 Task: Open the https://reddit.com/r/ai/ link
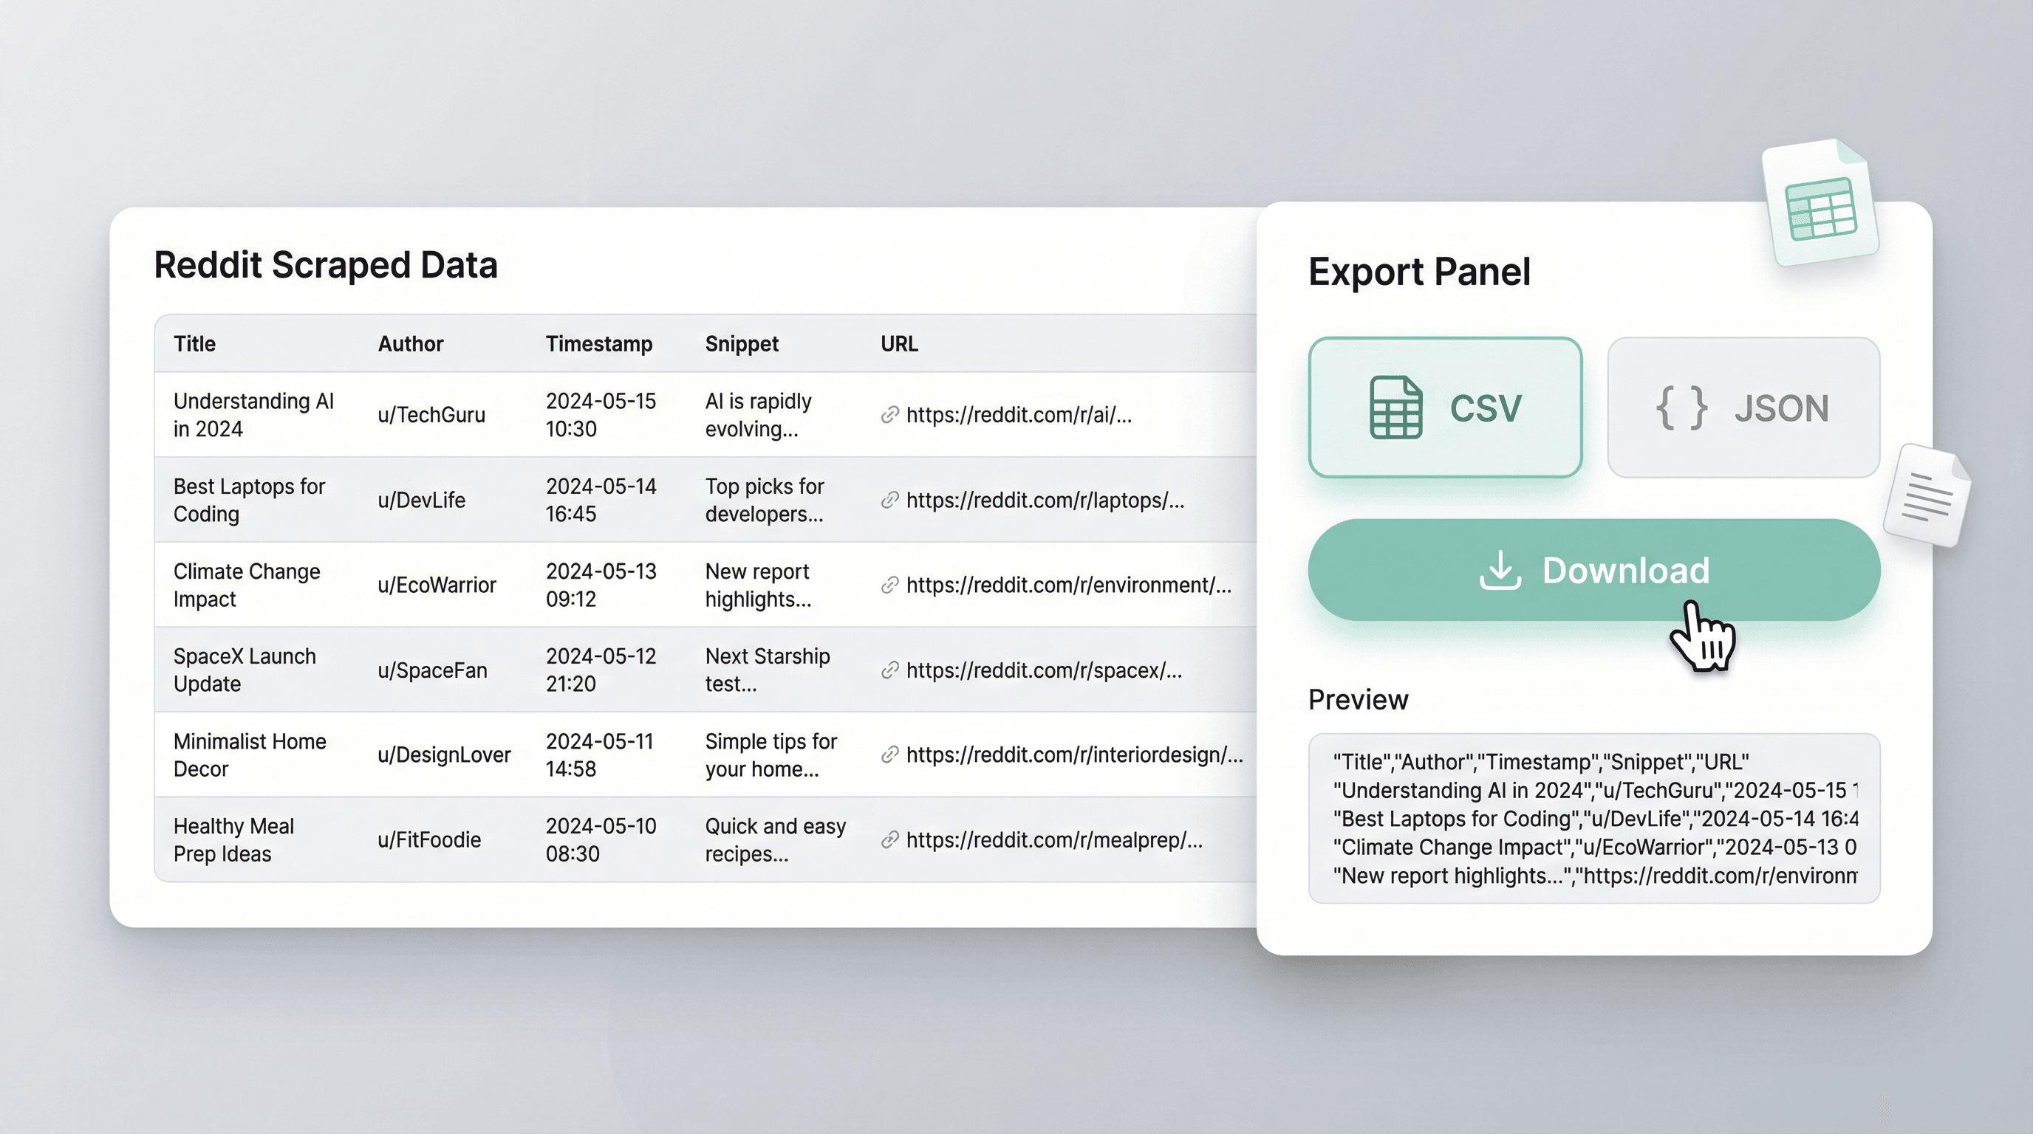click(1018, 415)
